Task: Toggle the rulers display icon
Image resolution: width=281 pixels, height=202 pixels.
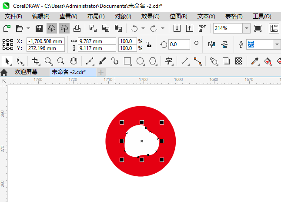Action: click(x=274, y=28)
